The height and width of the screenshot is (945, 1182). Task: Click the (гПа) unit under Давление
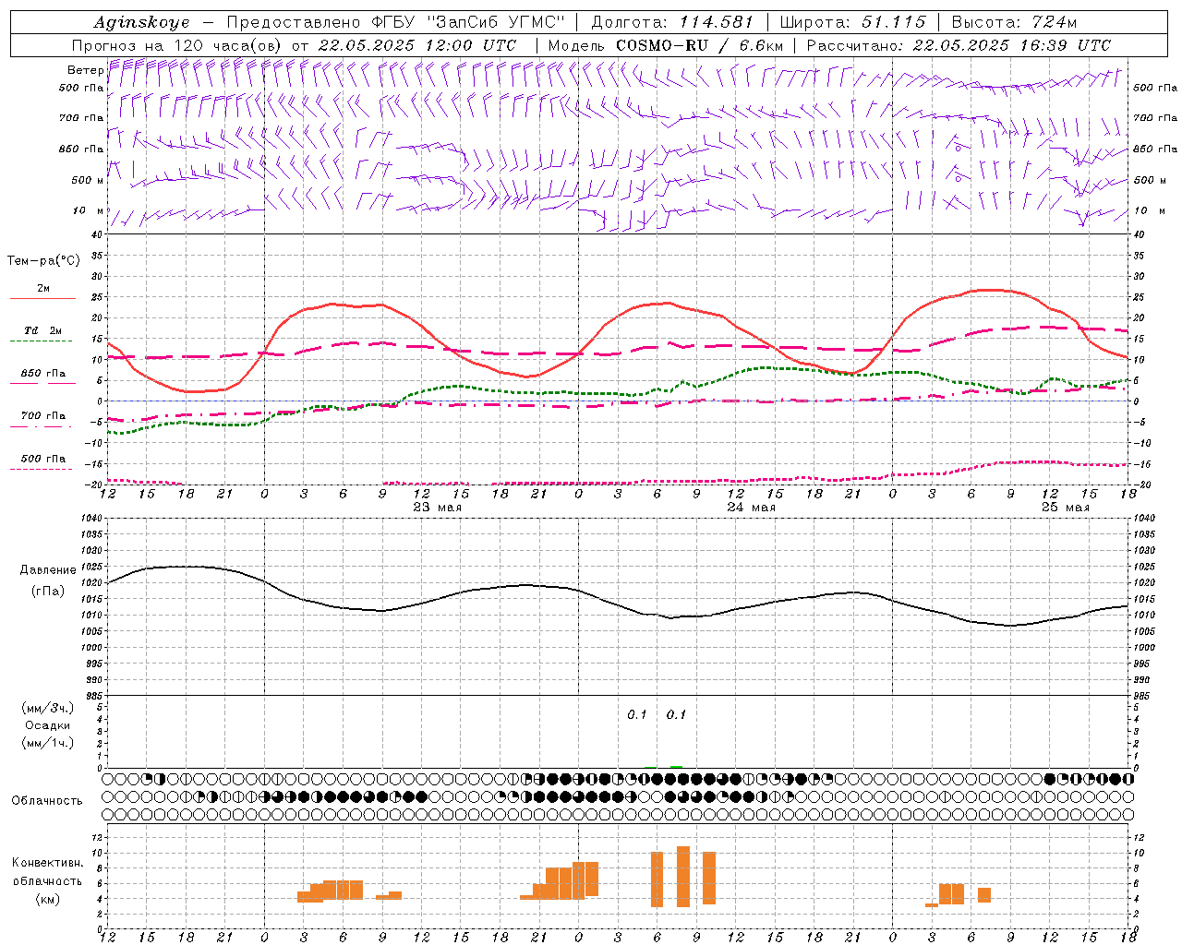coord(47,592)
